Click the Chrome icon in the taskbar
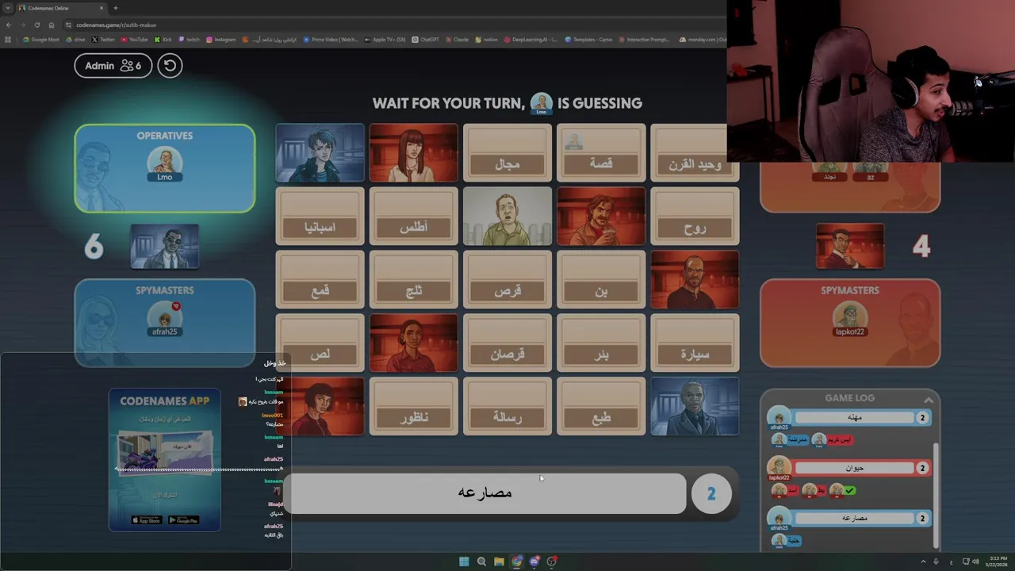Viewport: 1015px width, 571px height. pyautogui.click(x=517, y=561)
